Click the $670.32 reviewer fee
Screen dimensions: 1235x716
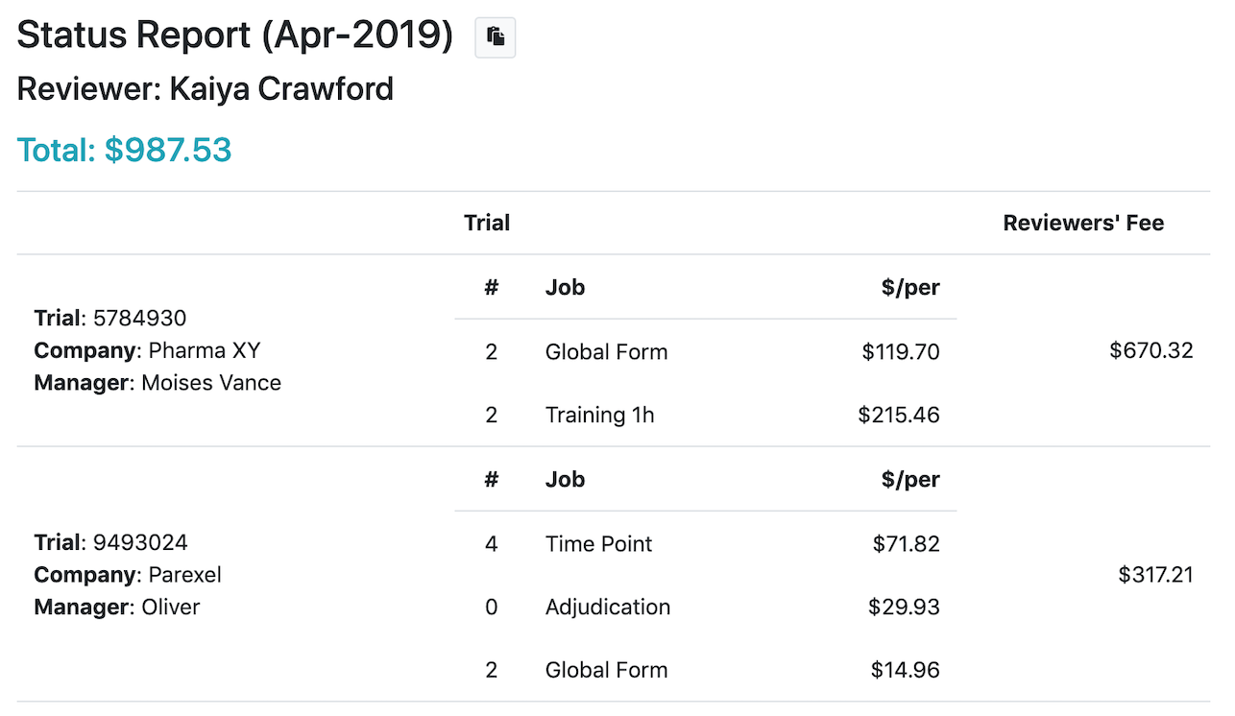(1151, 350)
